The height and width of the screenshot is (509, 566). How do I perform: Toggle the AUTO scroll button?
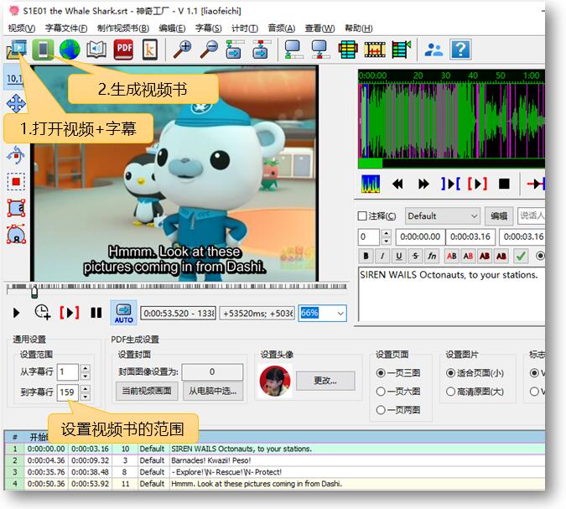[123, 313]
